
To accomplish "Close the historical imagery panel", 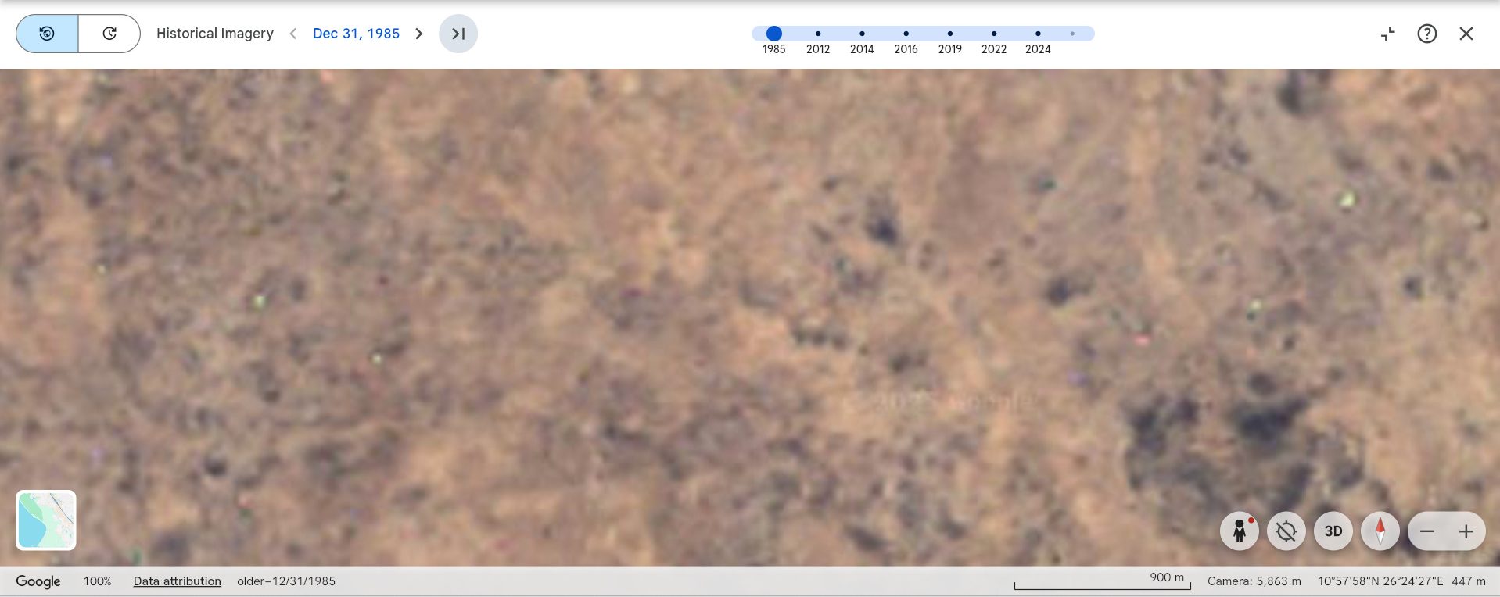I will click(x=1466, y=34).
